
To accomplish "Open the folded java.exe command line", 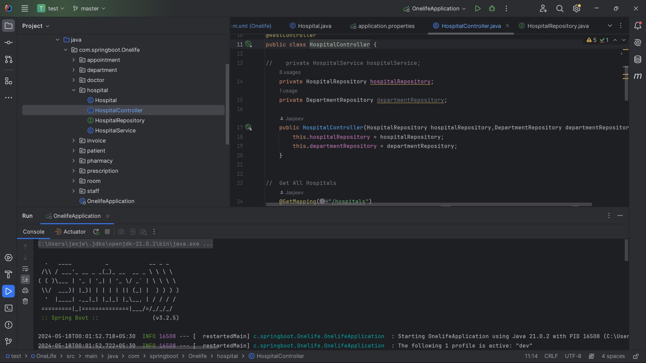I will pyautogui.click(x=125, y=244).
